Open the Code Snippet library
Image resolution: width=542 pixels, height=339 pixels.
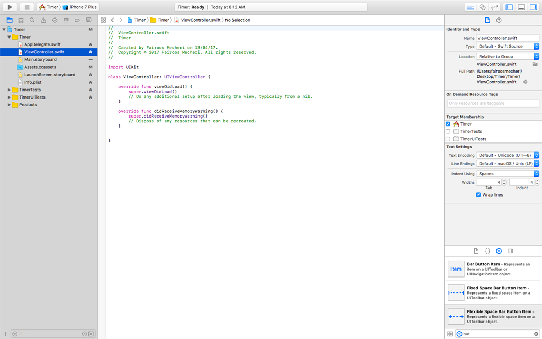487,251
